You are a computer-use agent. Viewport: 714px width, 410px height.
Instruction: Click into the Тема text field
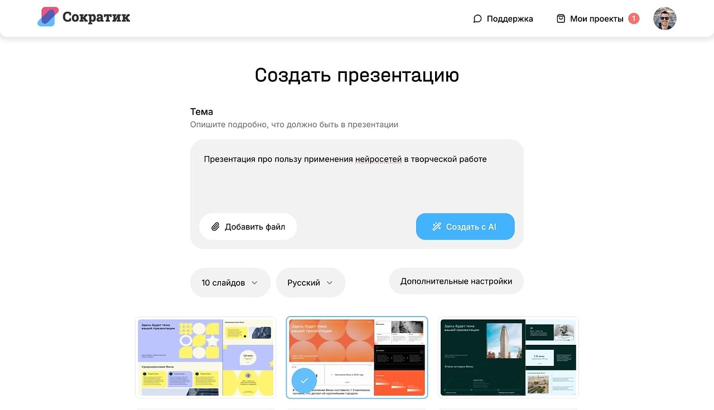[x=357, y=178]
